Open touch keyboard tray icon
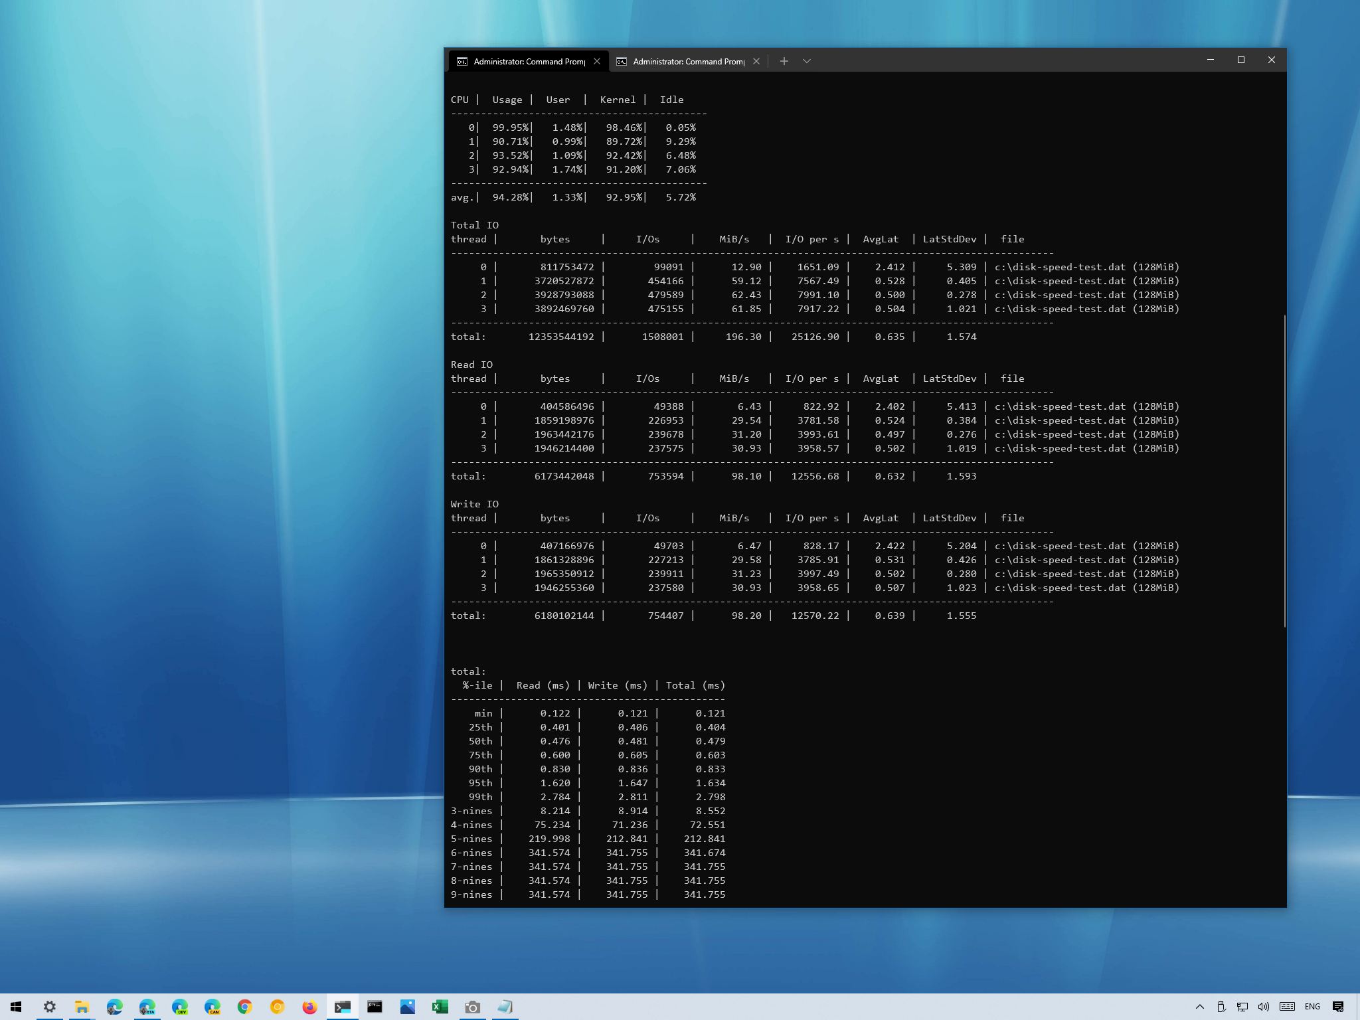The width and height of the screenshot is (1360, 1020). point(1287,1007)
